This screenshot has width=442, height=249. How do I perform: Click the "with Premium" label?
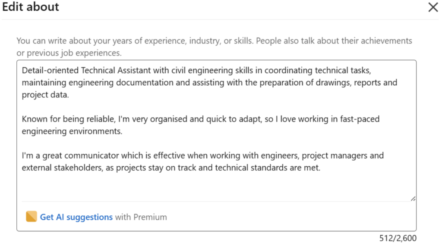pos(141,217)
